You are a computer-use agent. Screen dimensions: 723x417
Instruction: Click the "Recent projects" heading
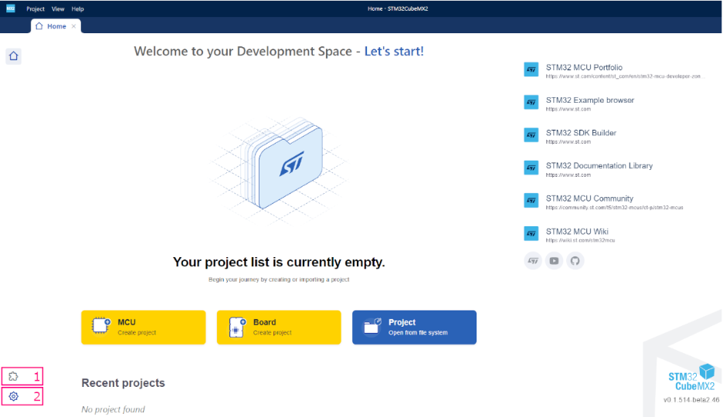pos(123,383)
